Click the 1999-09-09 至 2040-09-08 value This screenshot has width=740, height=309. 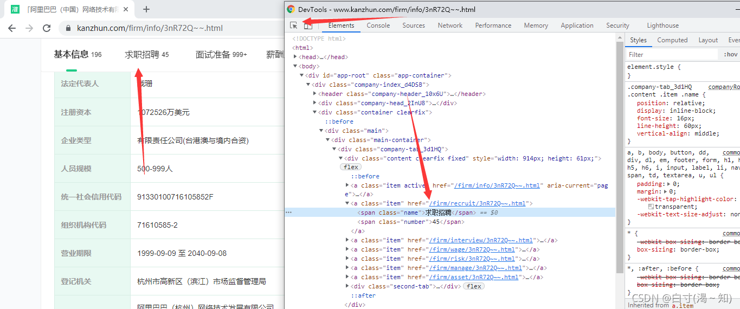click(x=182, y=253)
